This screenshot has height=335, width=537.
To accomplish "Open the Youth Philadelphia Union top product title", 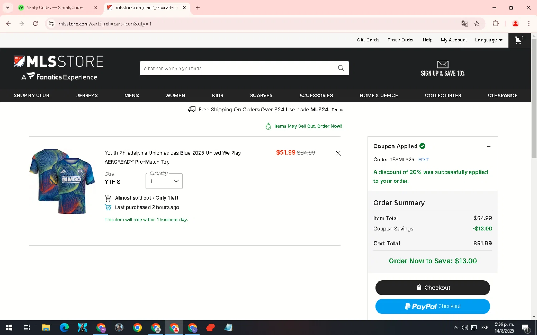I will tap(173, 157).
